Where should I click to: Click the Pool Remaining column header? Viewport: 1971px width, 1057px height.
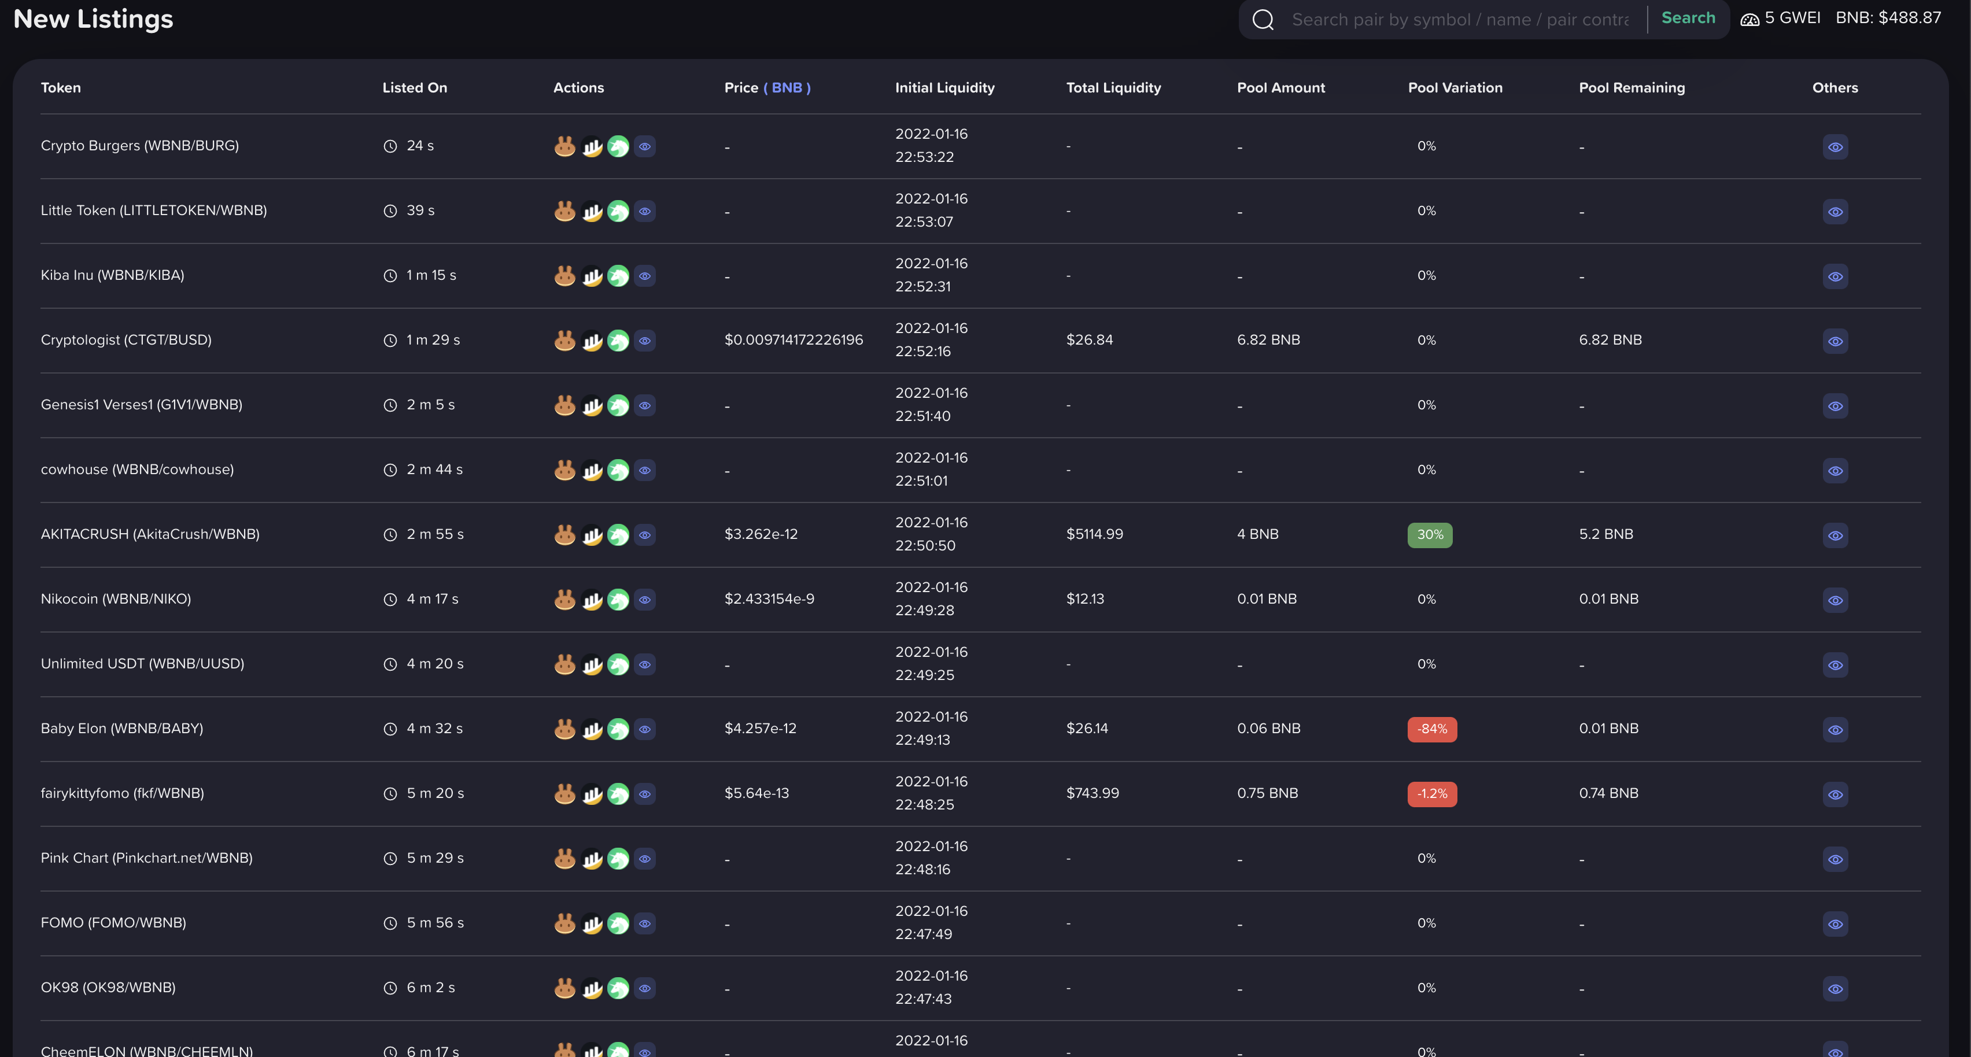click(1632, 88)
